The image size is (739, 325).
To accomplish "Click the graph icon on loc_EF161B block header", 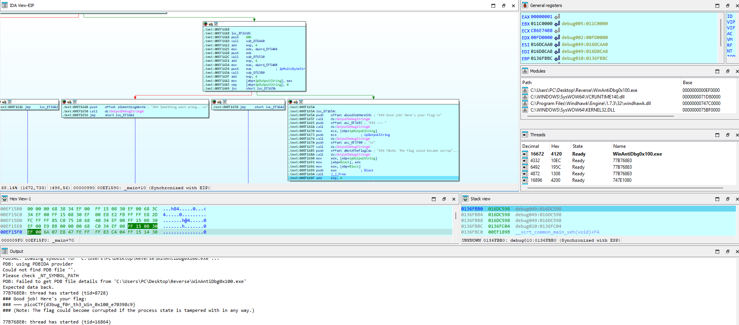I will pyautogui.click(x=216, y=24).
